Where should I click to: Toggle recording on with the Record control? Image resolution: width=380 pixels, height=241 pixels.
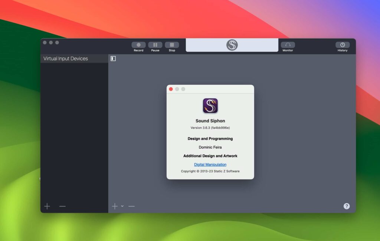[138, 44]
